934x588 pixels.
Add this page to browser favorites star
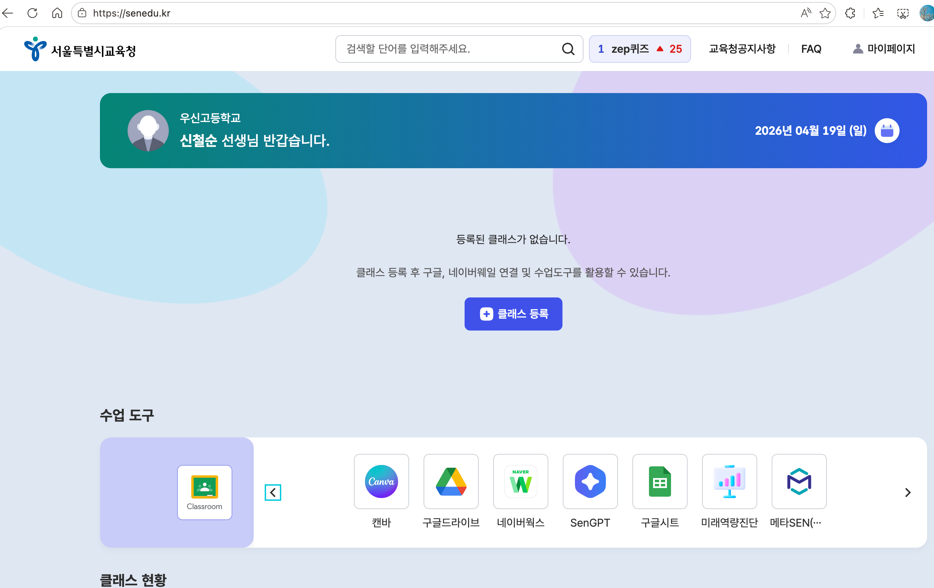[825, 13]
